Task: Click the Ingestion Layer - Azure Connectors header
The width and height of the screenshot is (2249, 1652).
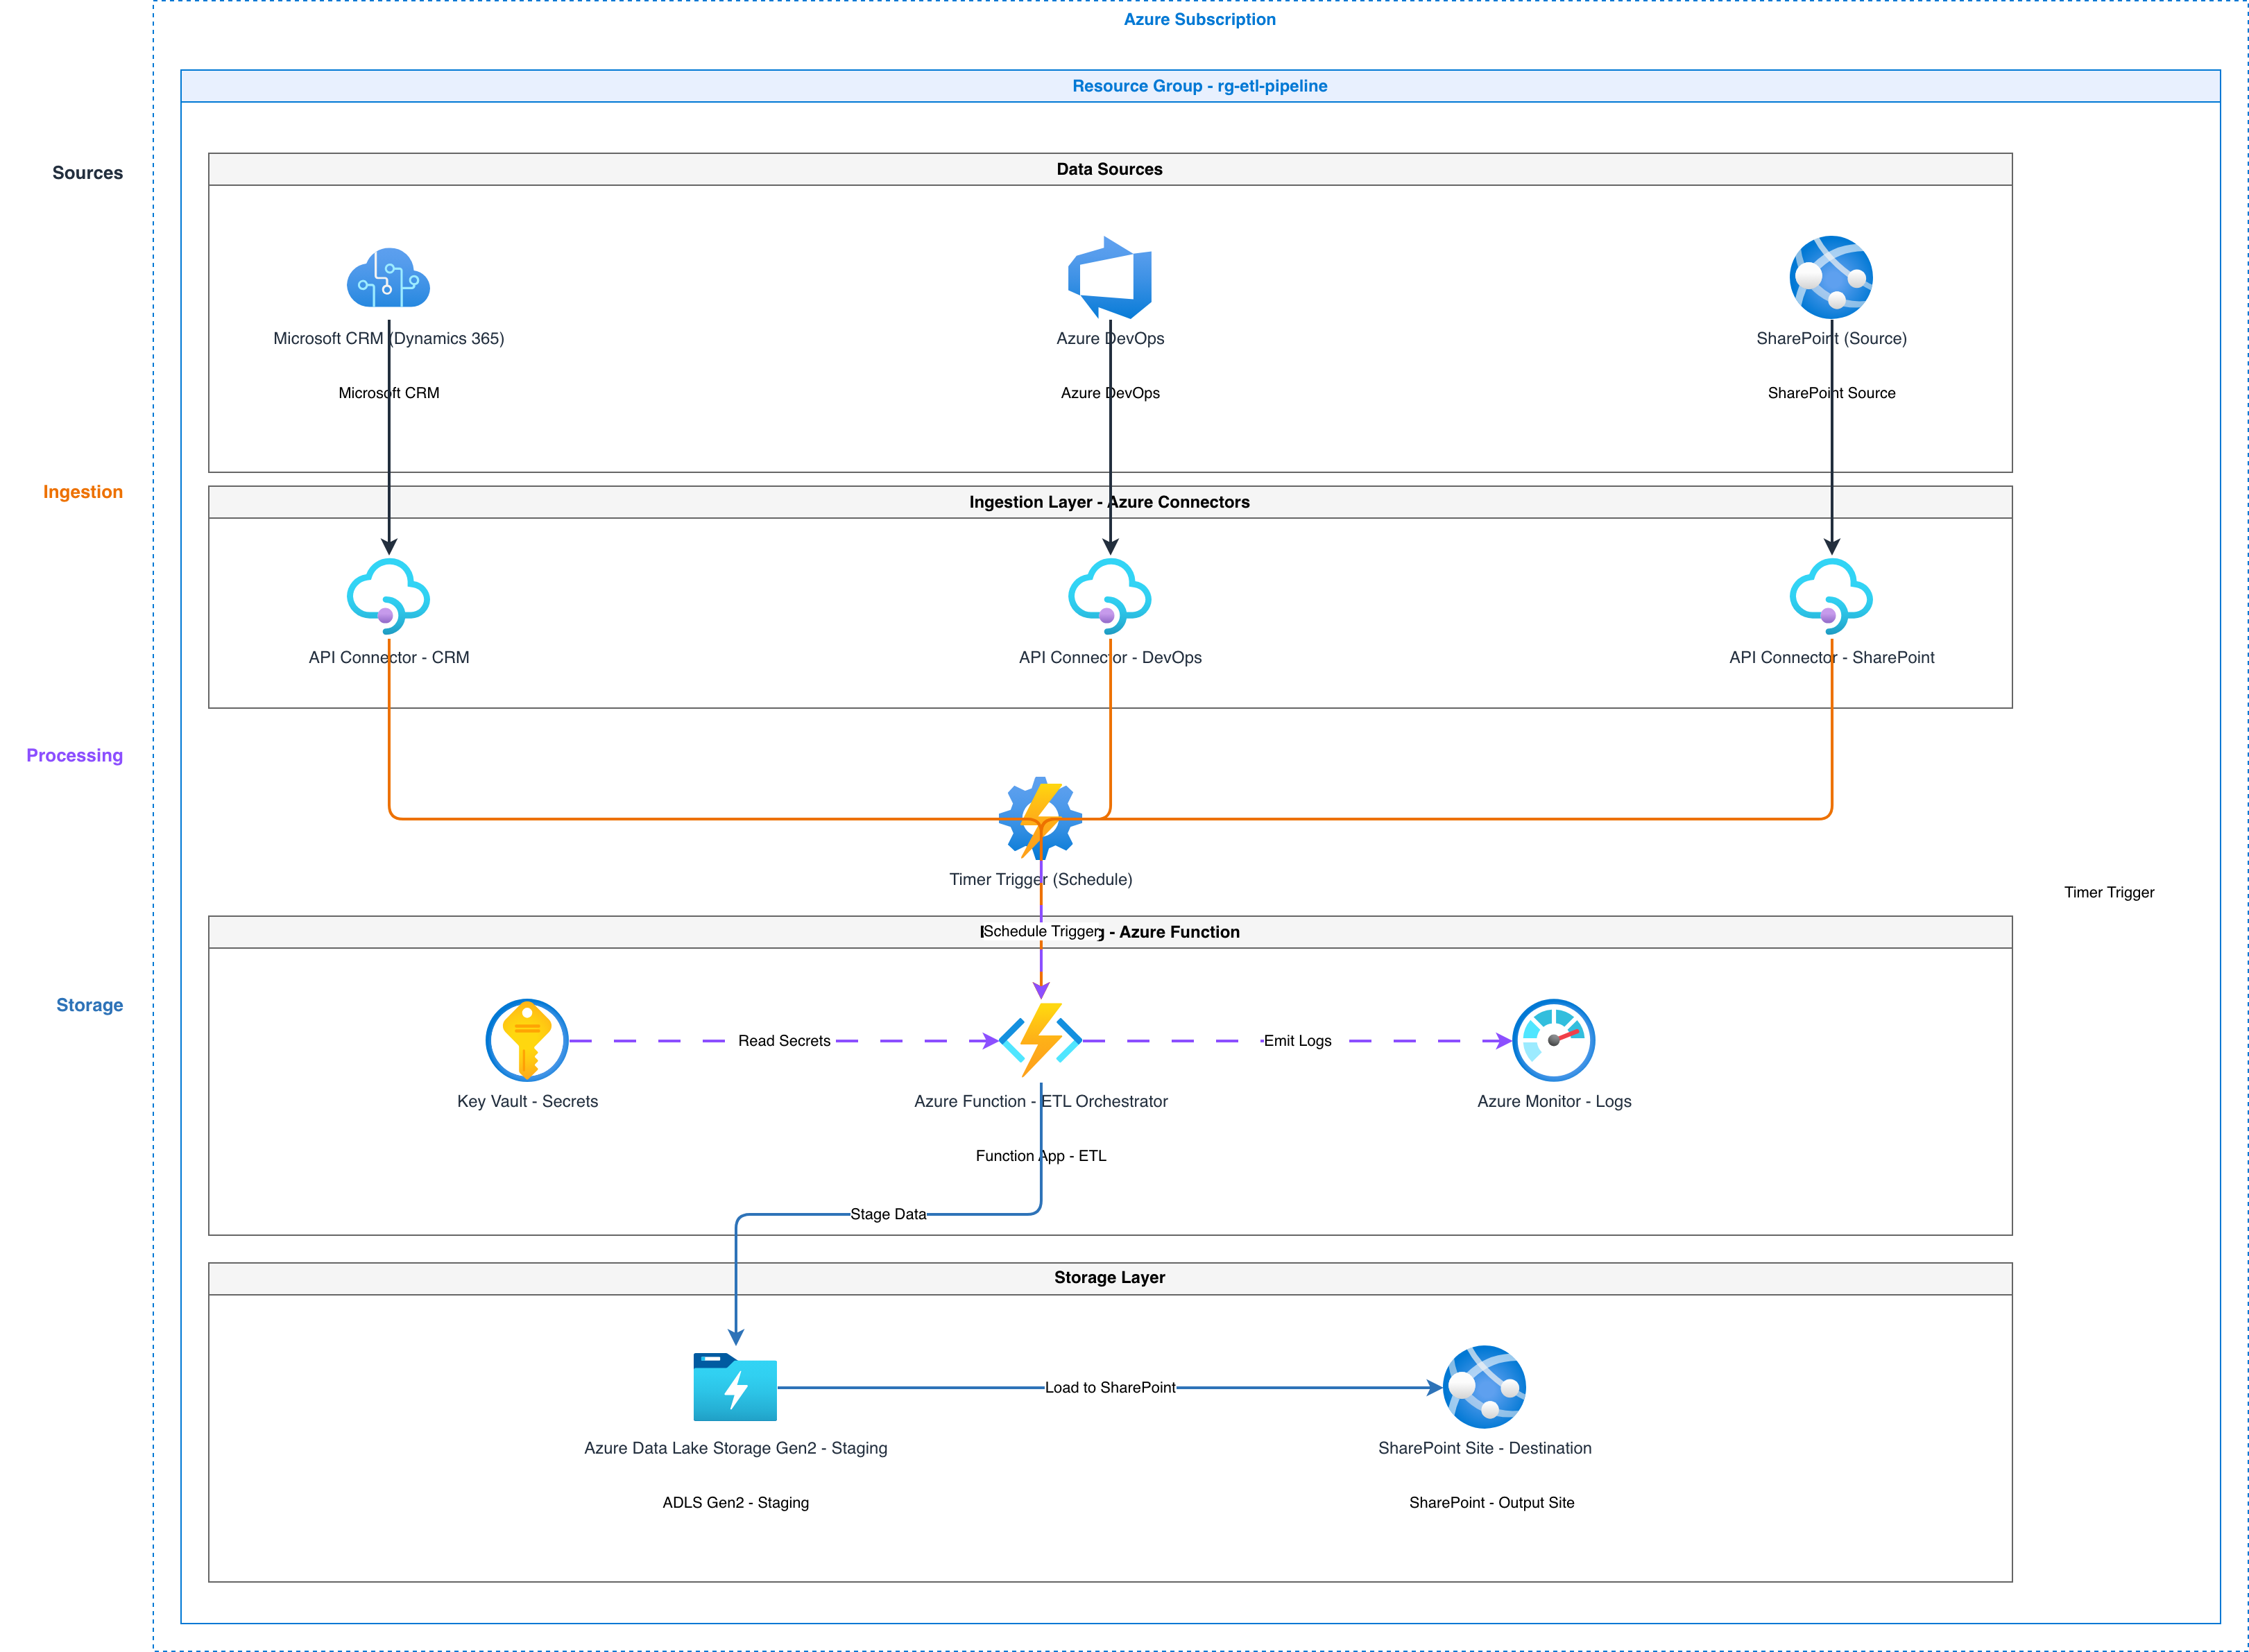Action: pos(1109,502)
